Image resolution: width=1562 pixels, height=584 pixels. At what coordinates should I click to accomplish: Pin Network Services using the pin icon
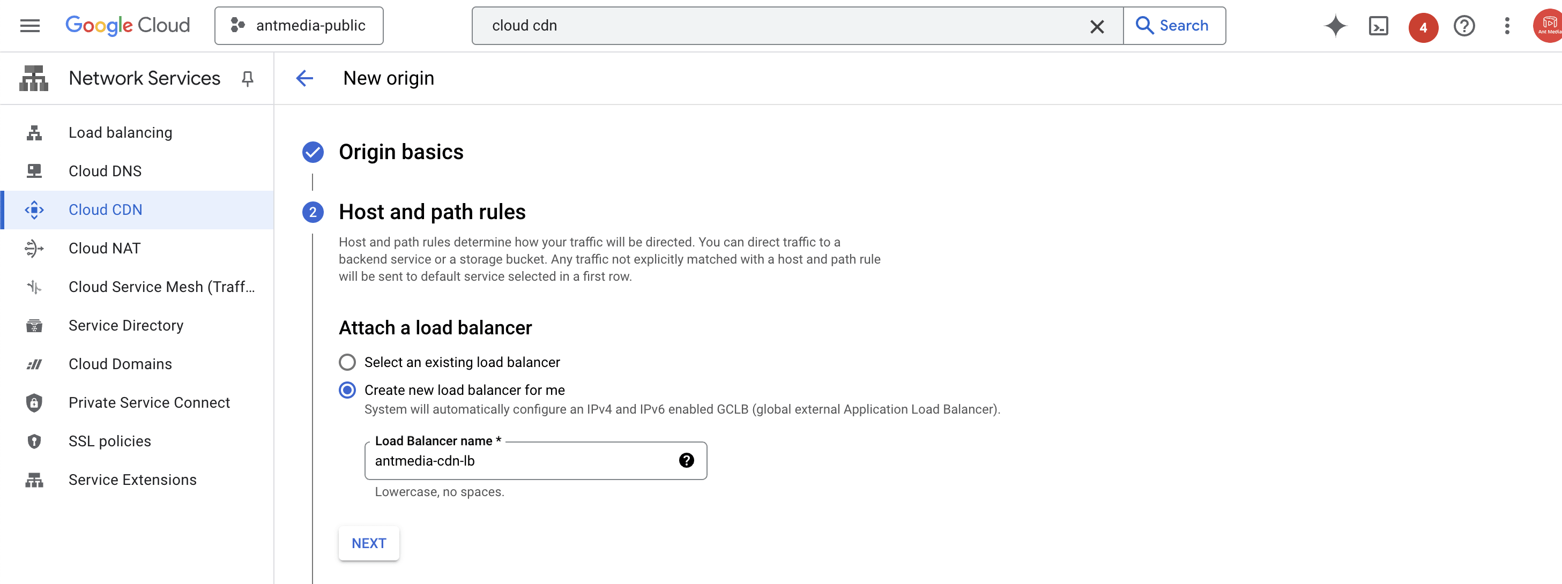click(247, 79)
